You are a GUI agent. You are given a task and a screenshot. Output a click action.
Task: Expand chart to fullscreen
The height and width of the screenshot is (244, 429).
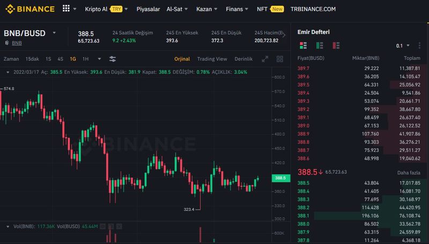pyautogui.click(x=265, y=59)
